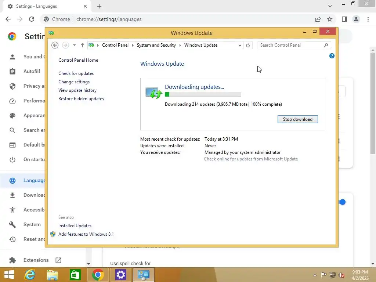Open Control Panel Home link
The image size is (376, 282).
pyautogui.click(x=78, y=60)
